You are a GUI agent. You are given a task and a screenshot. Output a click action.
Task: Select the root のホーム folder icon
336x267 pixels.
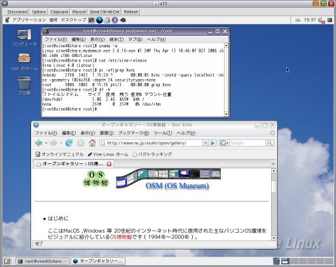pos(24,62)
